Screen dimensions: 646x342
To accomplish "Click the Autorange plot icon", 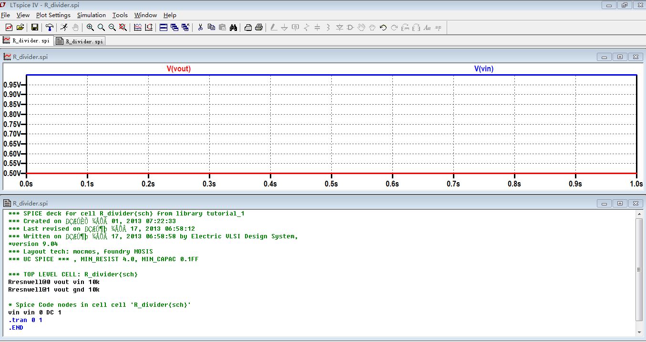I will pos(149,28).
